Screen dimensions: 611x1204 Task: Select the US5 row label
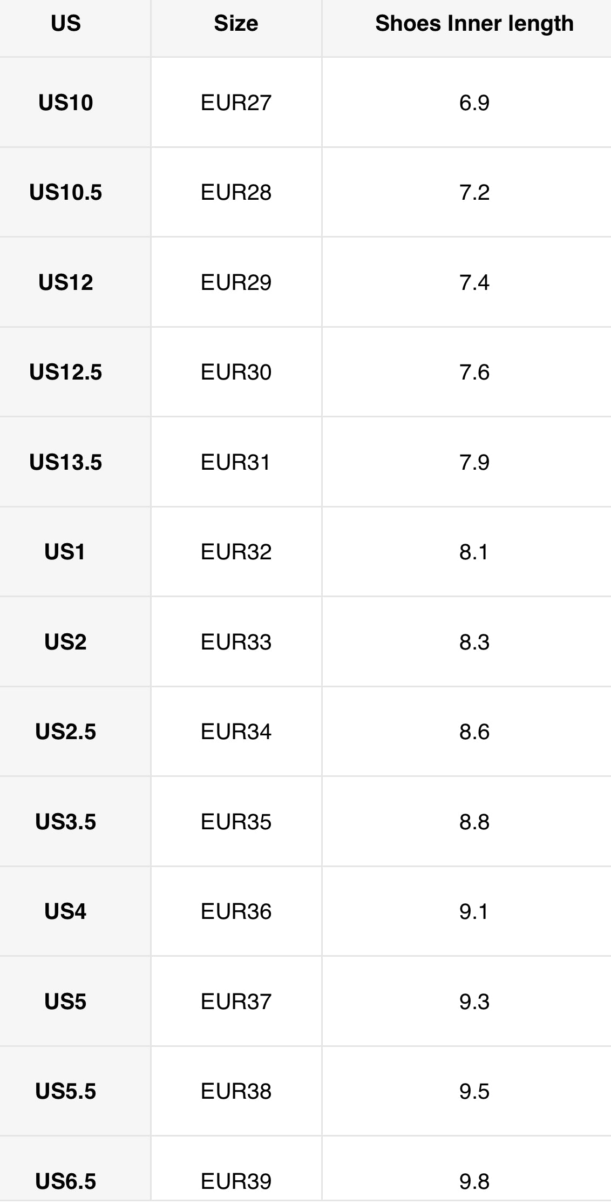(65, 1002)
